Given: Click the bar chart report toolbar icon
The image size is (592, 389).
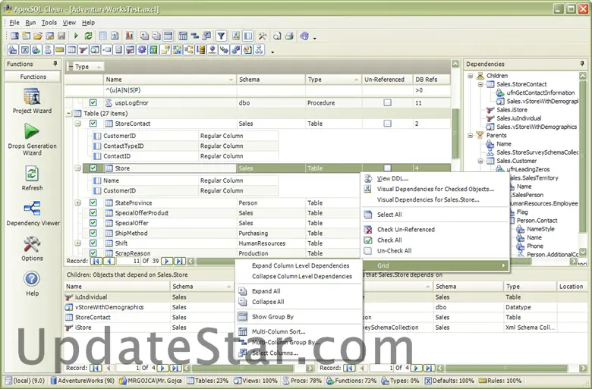Looking at the screenshot, I should click(130, 36).
